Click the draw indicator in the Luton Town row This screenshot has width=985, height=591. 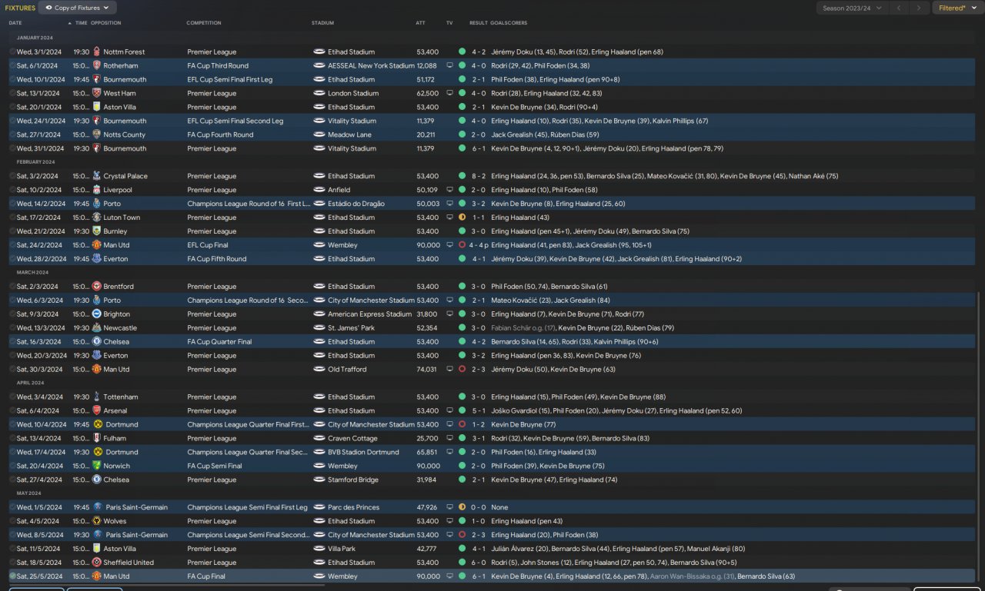click(462, 217)
